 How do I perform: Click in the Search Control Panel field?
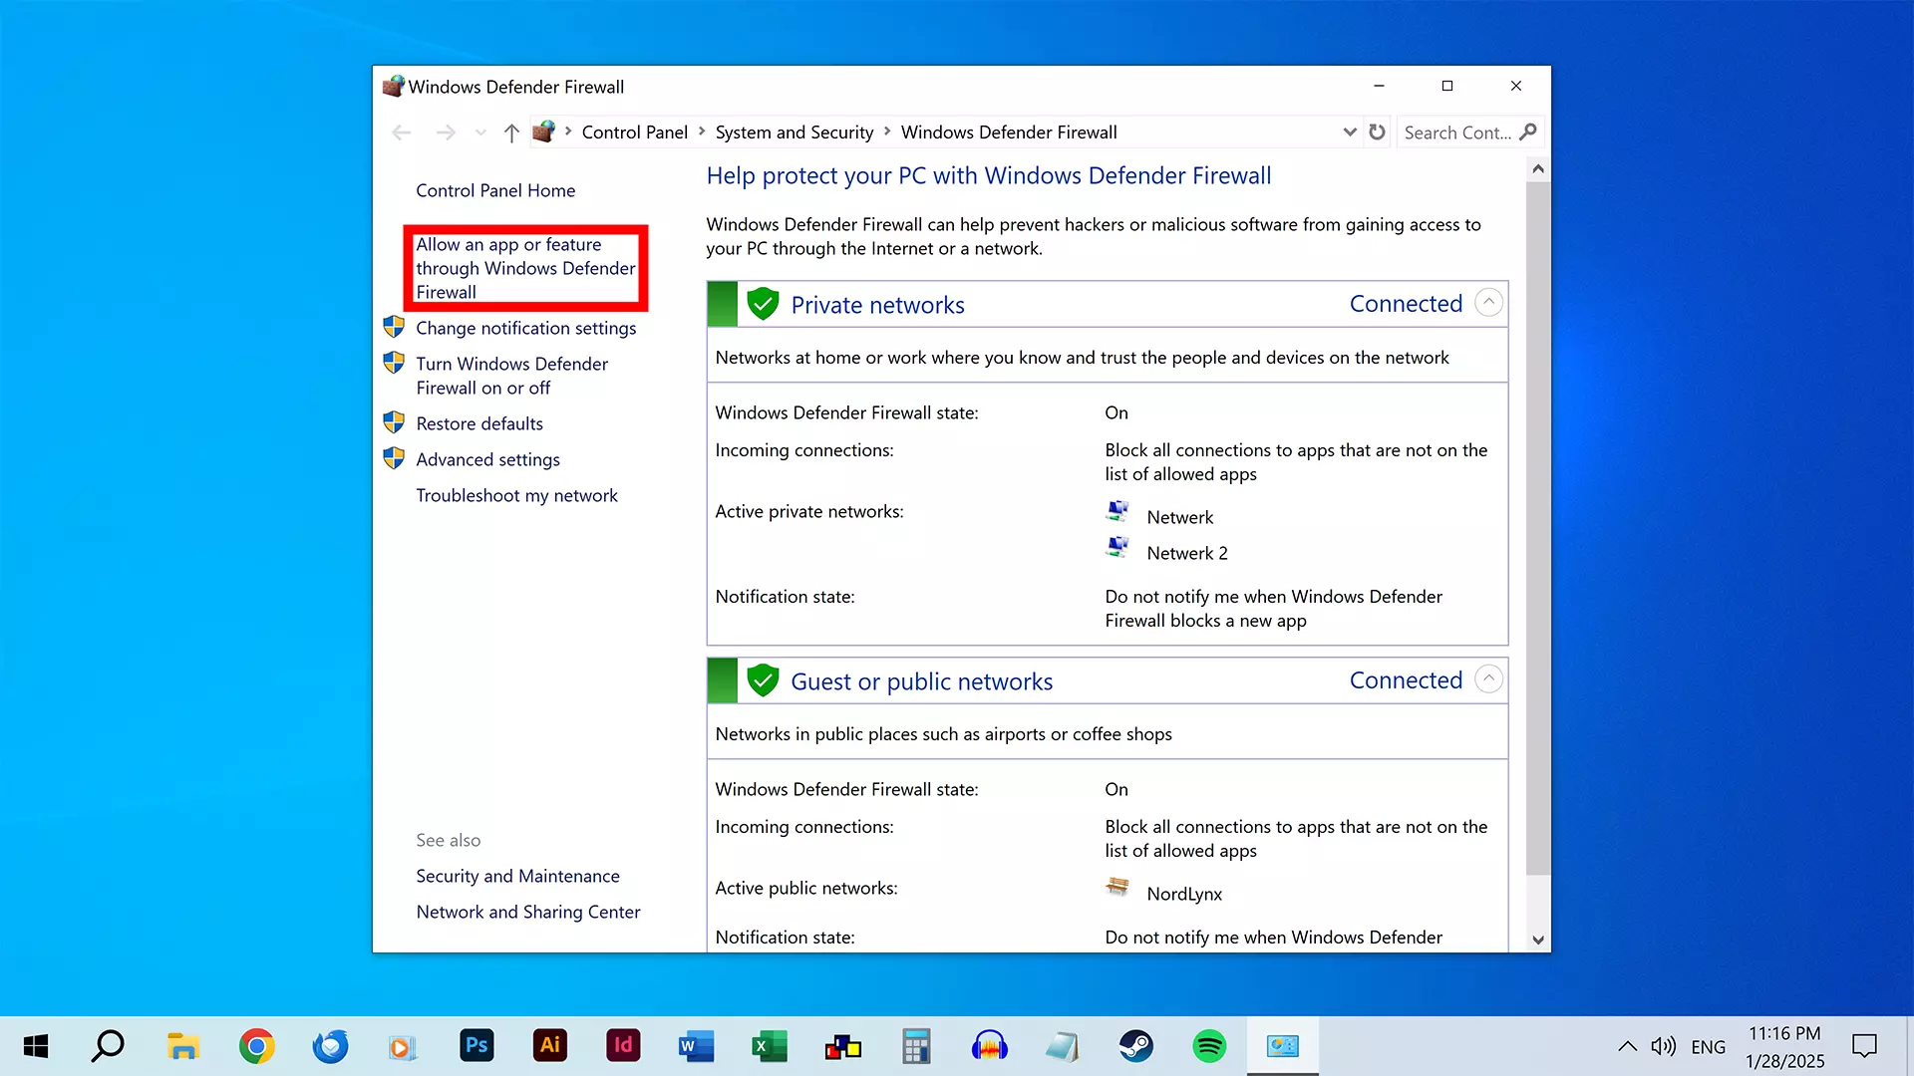tap(1455, 133)
